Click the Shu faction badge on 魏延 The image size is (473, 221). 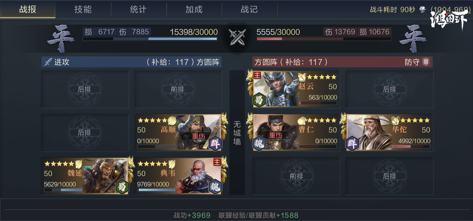pos(122,187)
